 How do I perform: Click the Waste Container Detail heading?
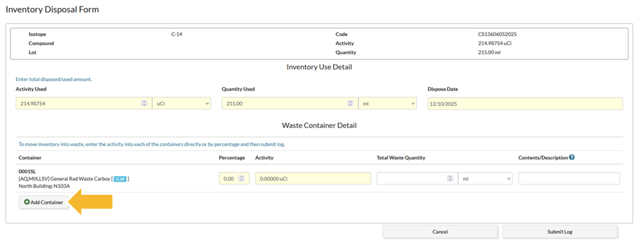tap(319, 125)
